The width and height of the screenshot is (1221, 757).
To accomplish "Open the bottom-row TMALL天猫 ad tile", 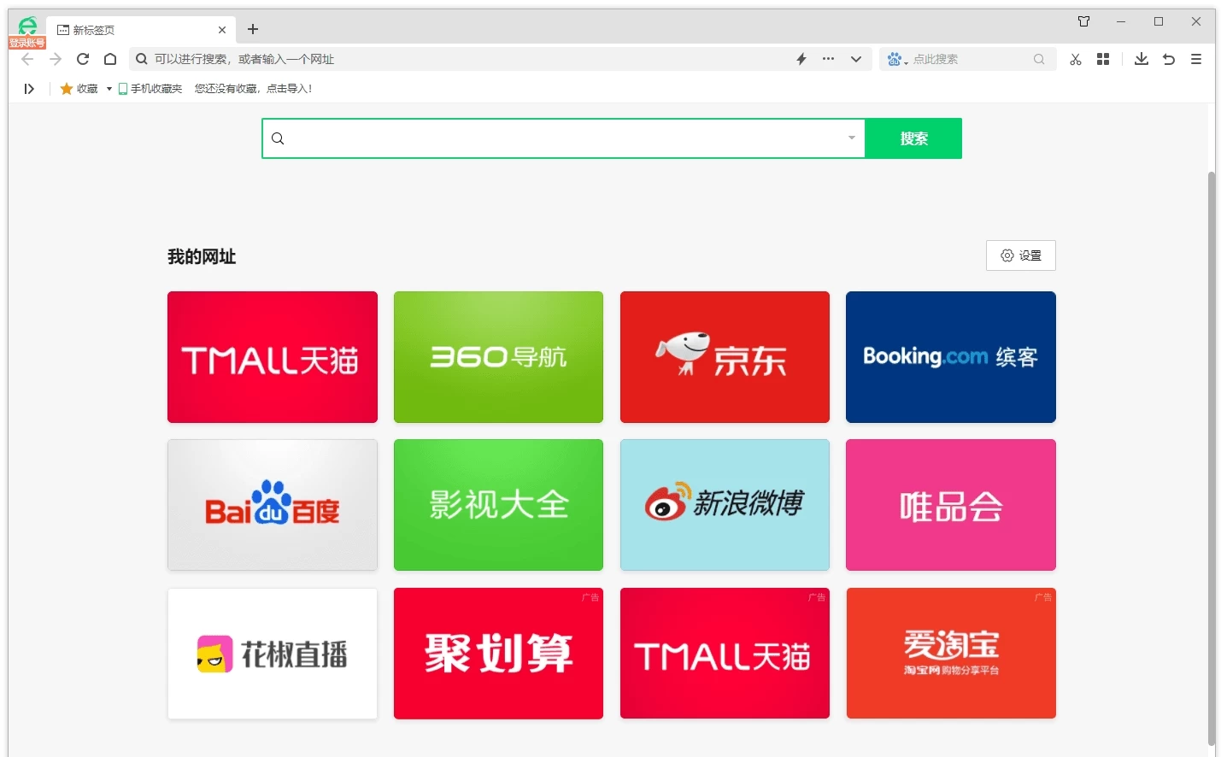I will click(x=725, y=654).
